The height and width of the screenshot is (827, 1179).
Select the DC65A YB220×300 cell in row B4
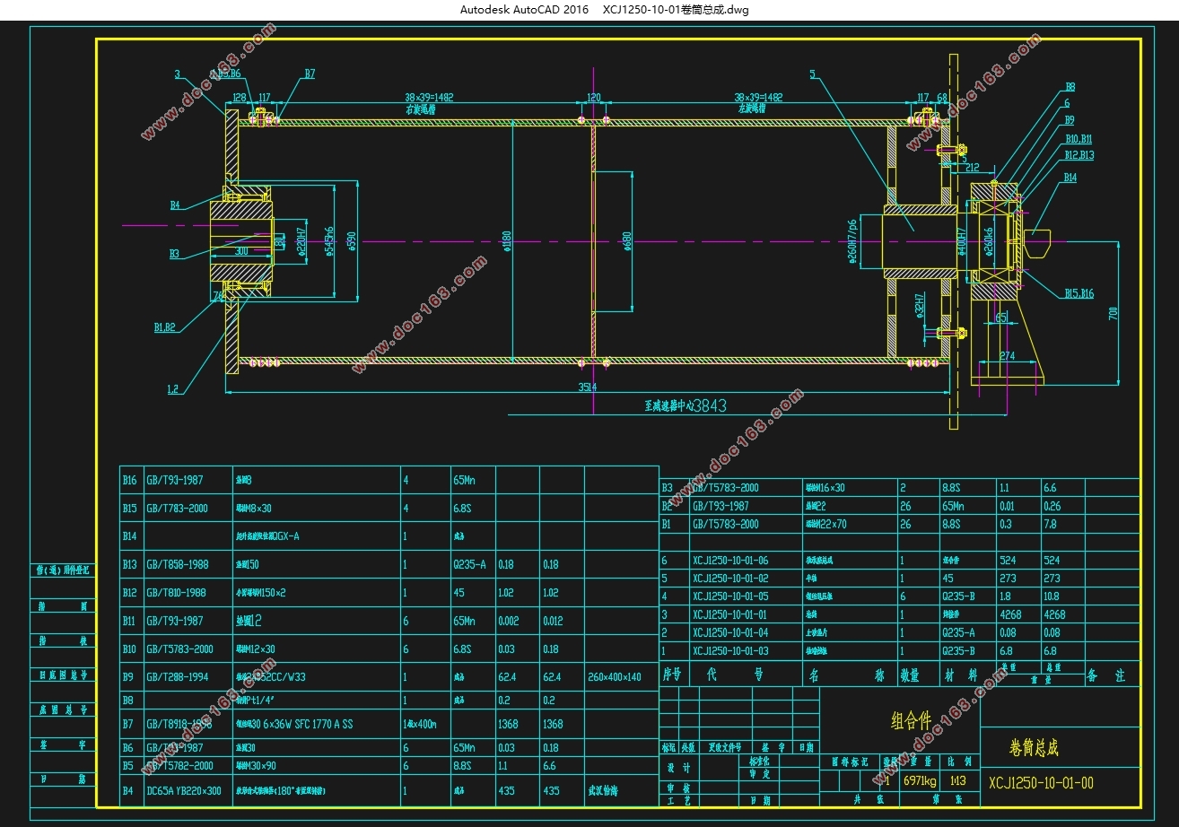(x=183, y=791)
